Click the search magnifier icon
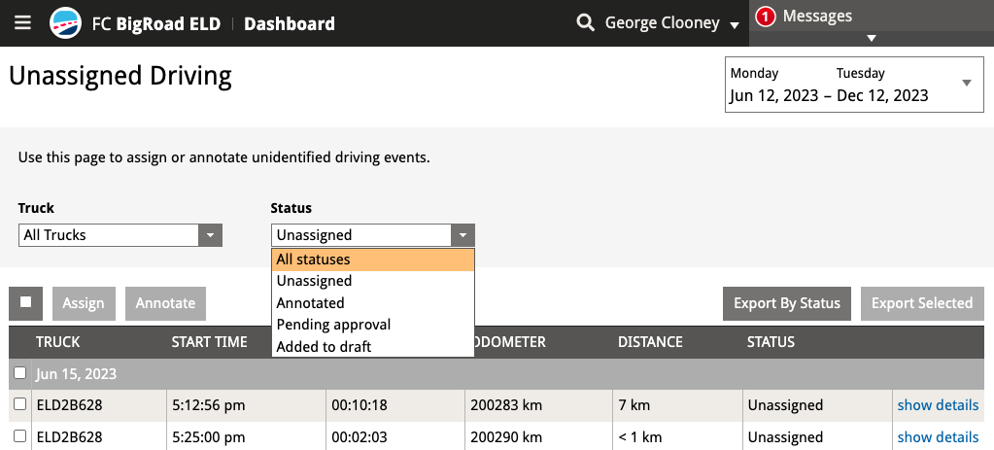The height and width of the screenshot is (450, 994). click(585, 23)
